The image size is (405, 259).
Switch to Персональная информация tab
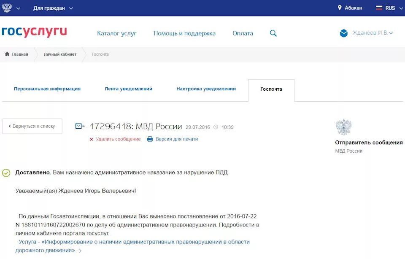(47, 89)
